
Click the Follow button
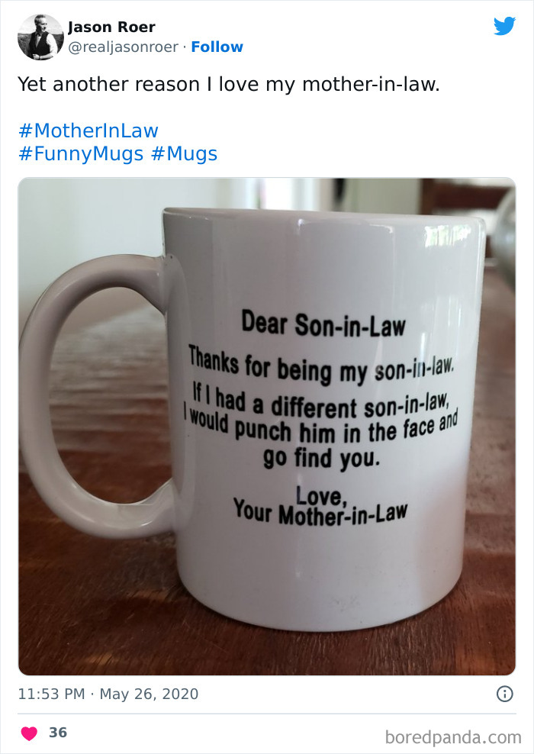coord(219,47)
